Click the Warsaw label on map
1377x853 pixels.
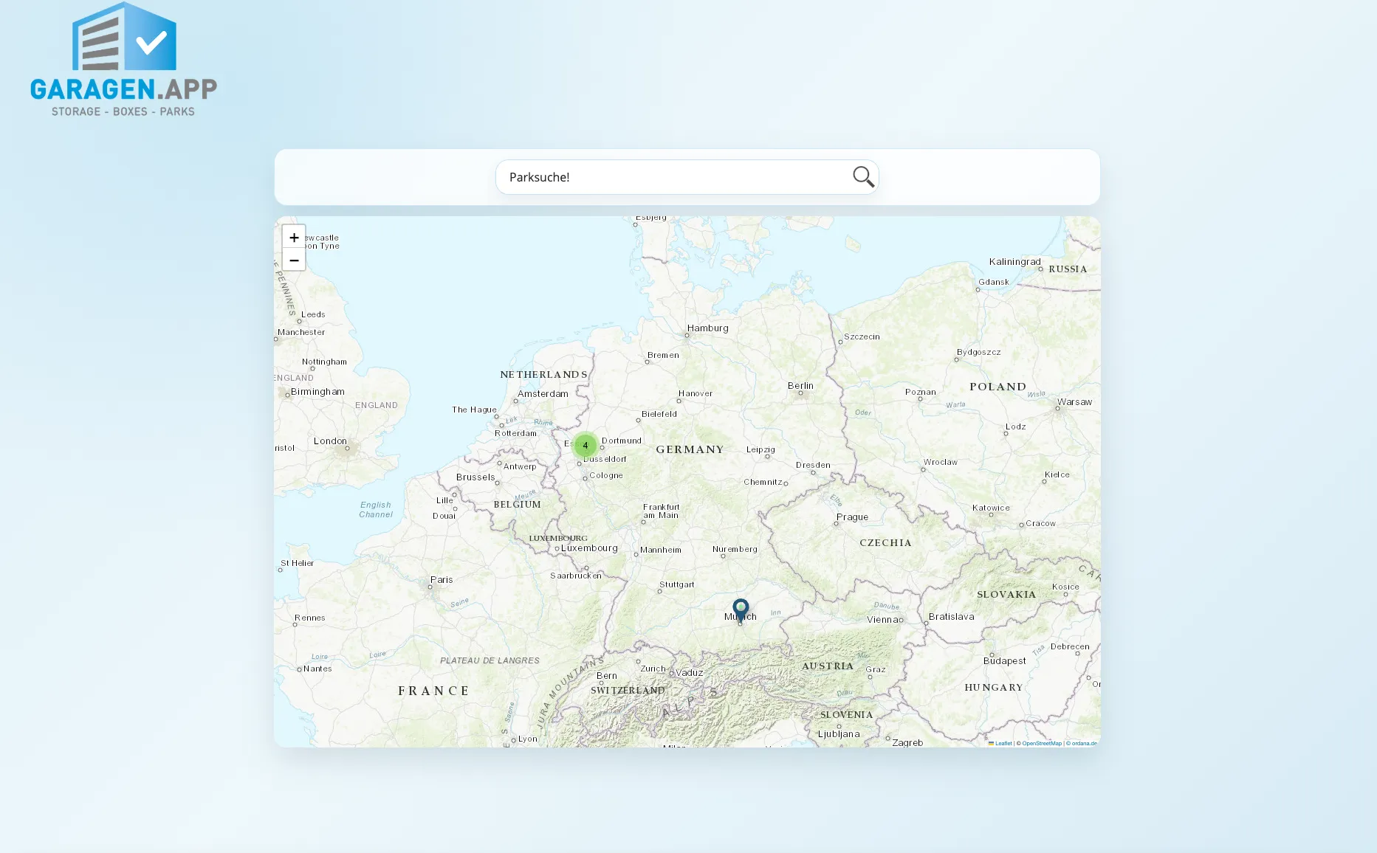tap(1074, 402)
